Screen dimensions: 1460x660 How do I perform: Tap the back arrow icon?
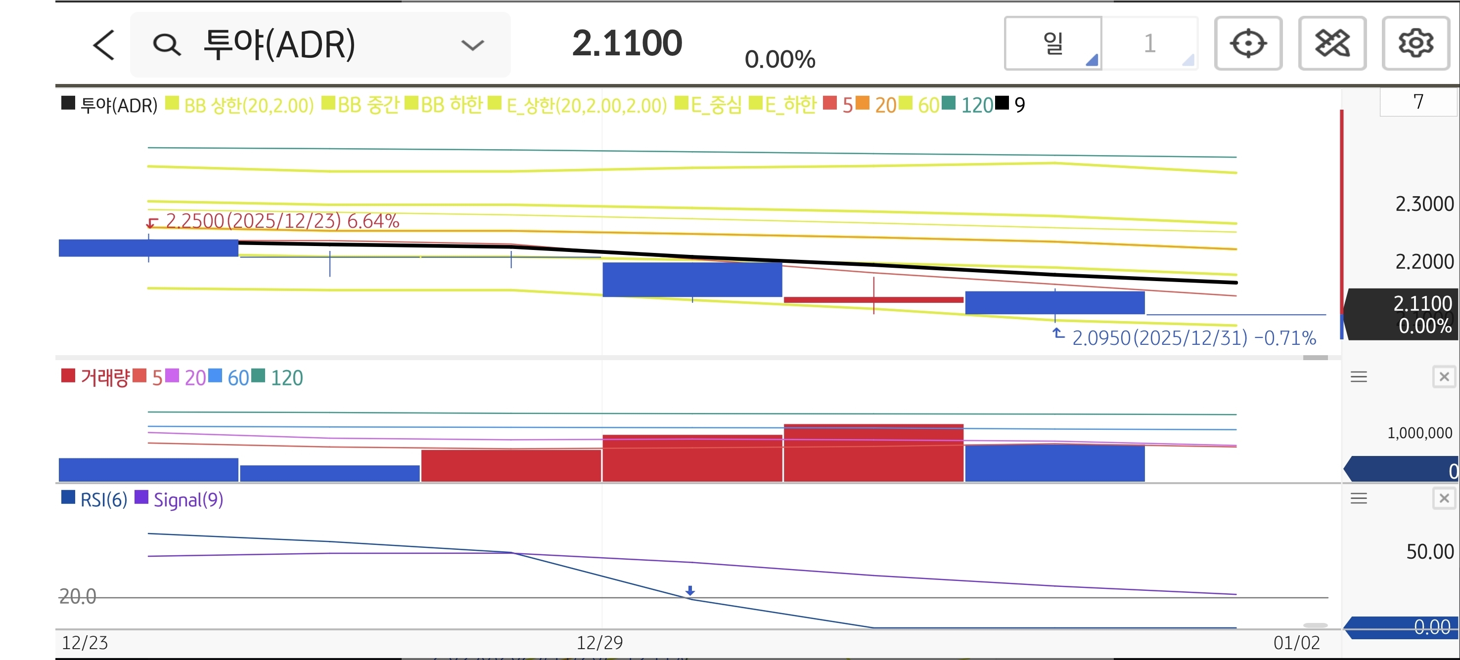coord(104,45)
